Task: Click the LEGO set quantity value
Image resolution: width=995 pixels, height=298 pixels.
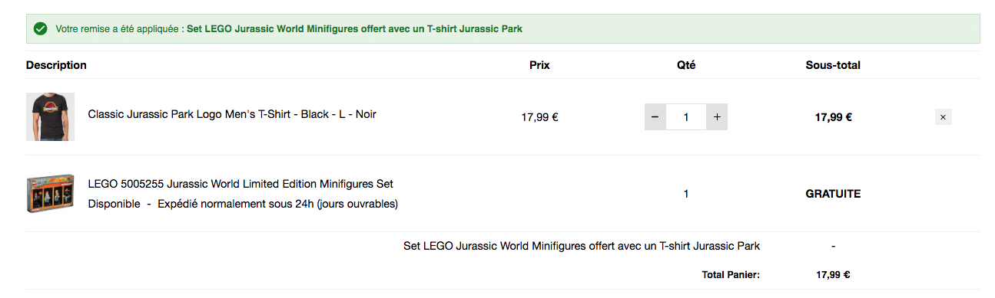Action: pos(686,194)
